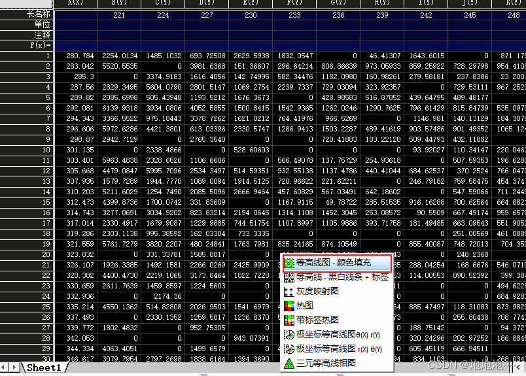Click cell with value 4550.1362

[119, 307]
